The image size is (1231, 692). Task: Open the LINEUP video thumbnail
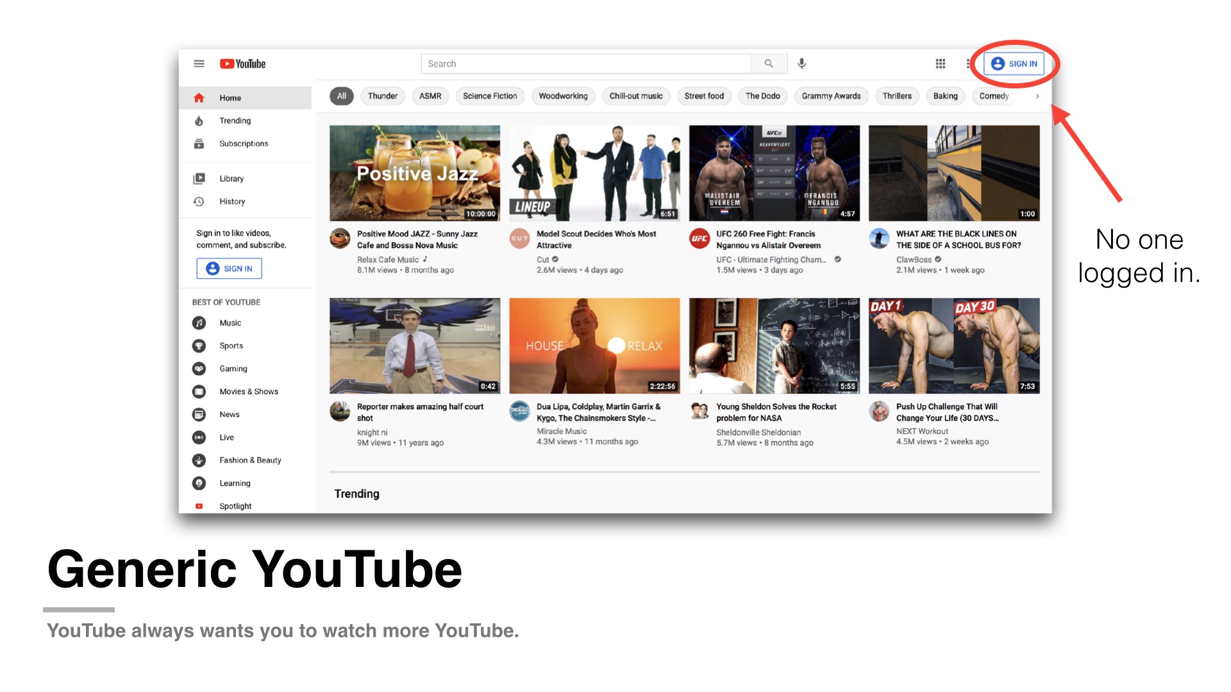pos(594,173)
